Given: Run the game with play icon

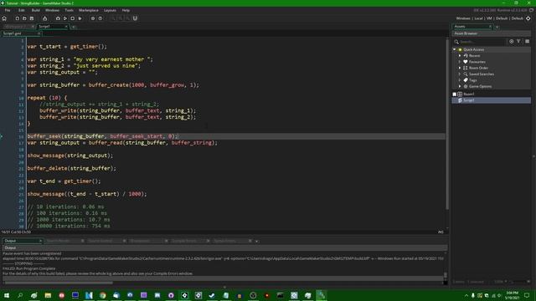Looking at the screenshot, I should (x=65, y=18).
